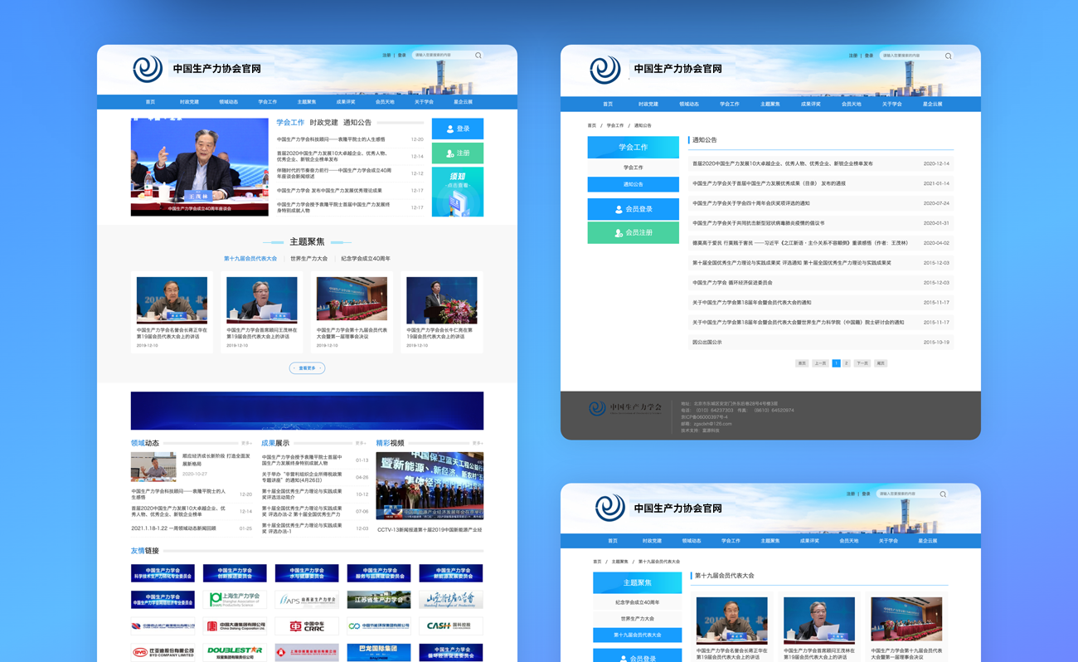The image size is (1078, 662).
Task: Open the CASH 国科控股 logo link
Action: [x=450, y=626]
